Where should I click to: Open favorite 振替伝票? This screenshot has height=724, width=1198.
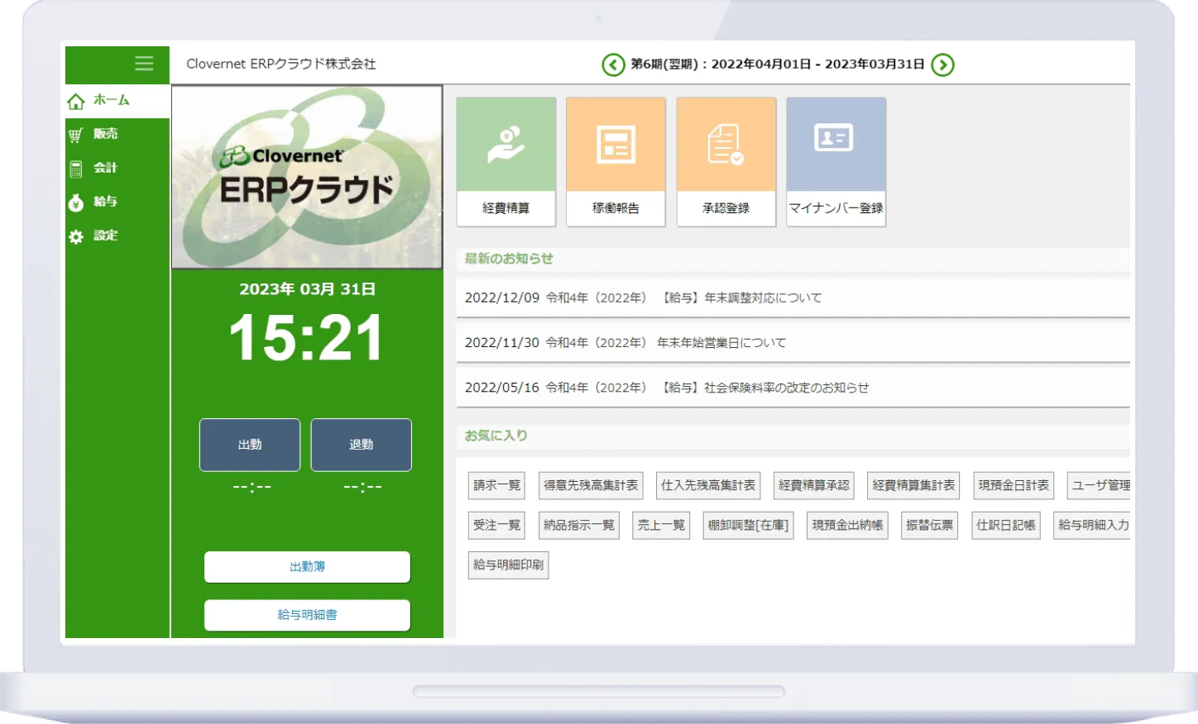pyautogui.click(x=930, y=525)
